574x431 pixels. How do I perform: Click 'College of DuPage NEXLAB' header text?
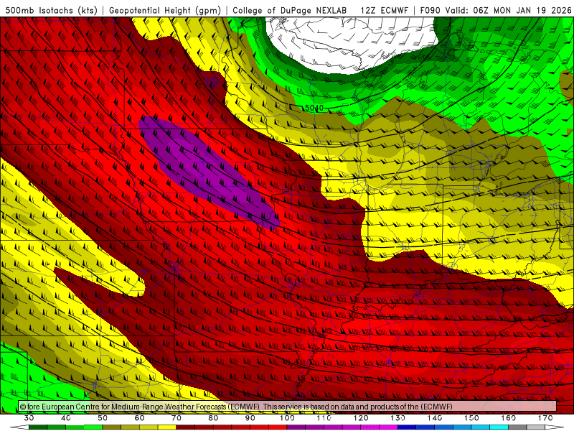coord(290,10)
